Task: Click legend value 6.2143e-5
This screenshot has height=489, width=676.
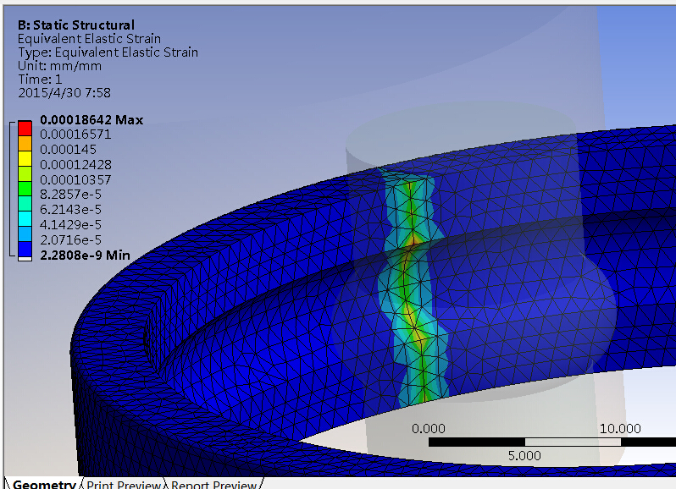Action: (70, 209)
